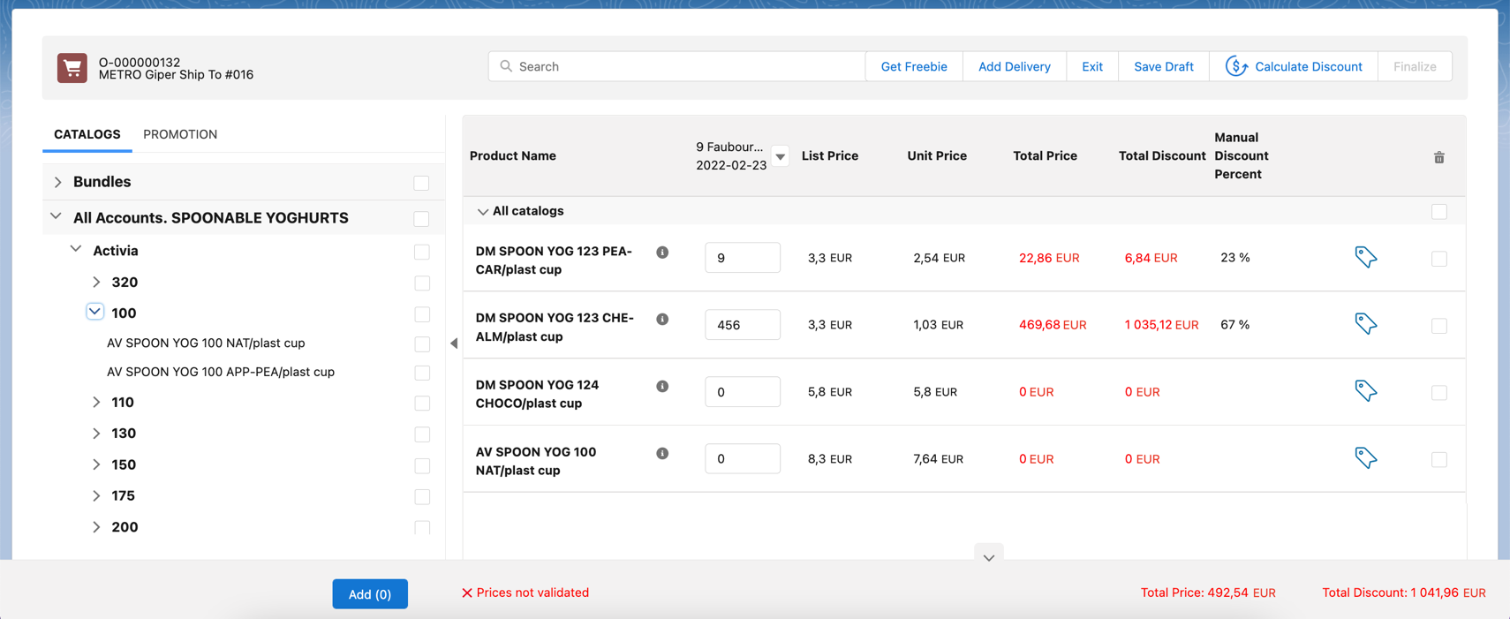Image resolution: width=1510 pixels, height=619 pixels.
Task: Click the X icon beside Prices not validated
Action: click(467, 593)
